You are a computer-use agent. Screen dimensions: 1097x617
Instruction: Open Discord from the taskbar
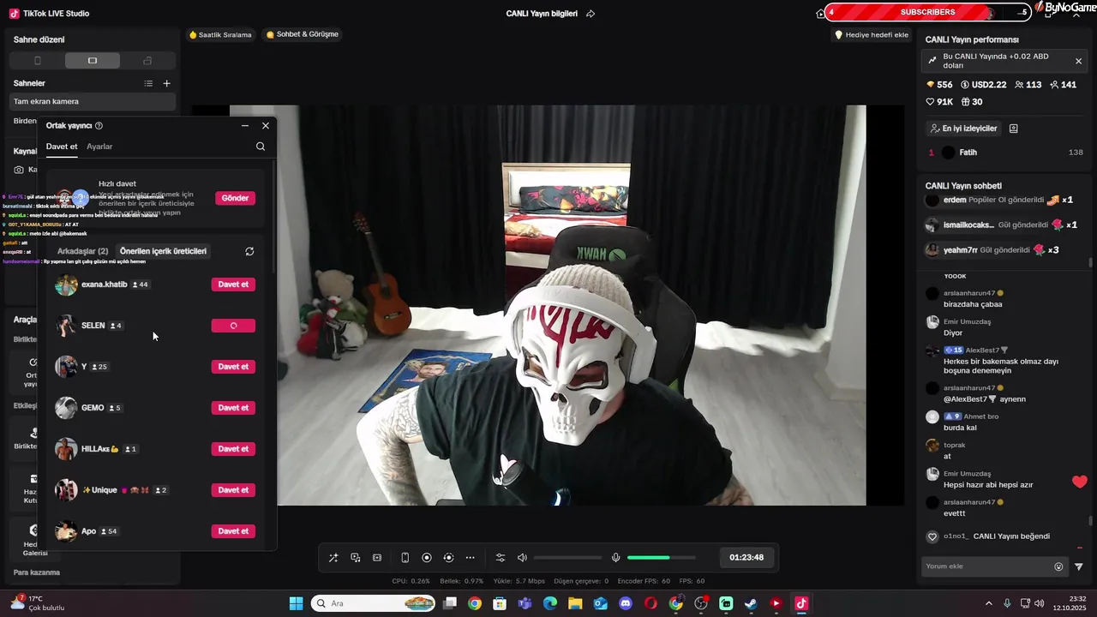[x=626, y=603]
